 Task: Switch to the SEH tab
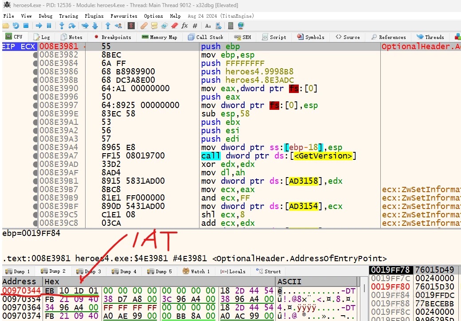(x=242, y=37)
